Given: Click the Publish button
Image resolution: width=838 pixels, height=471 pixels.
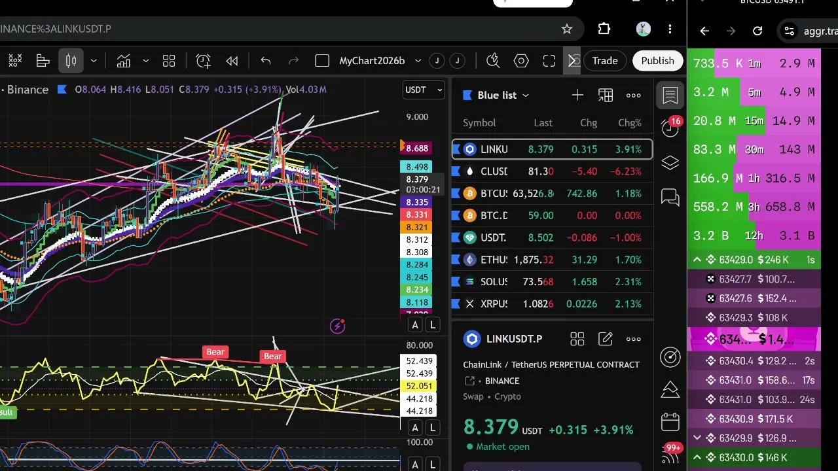Looking at the screenshot, I should 657,61.
